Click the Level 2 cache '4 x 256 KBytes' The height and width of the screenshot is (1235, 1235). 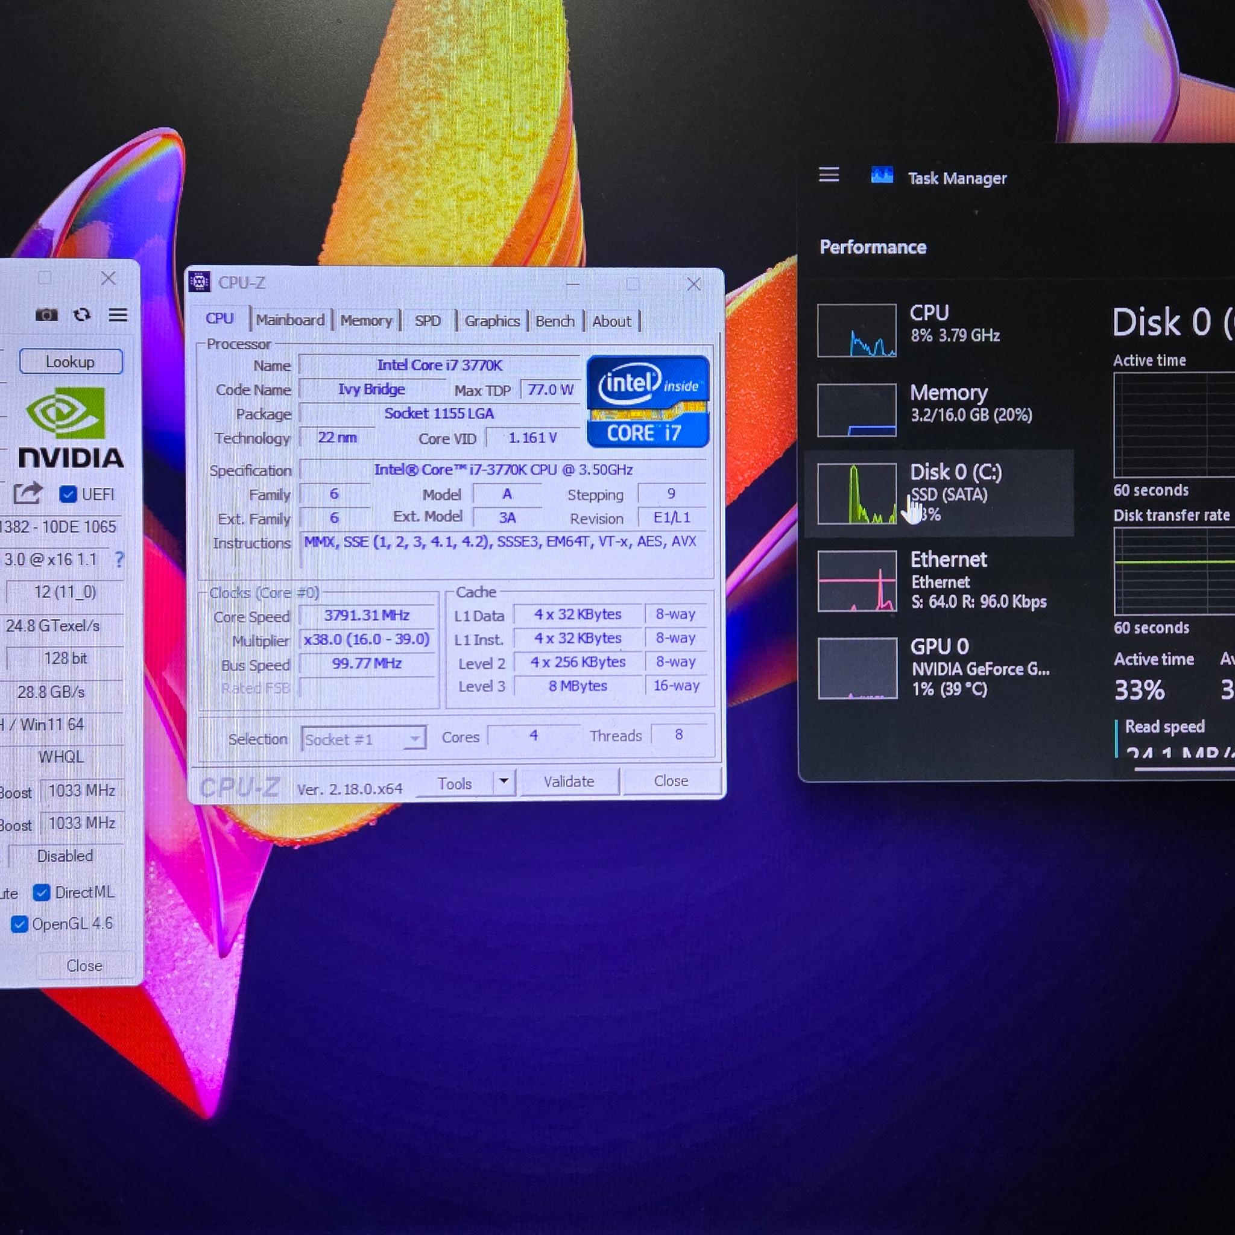(x=578, y=662)
